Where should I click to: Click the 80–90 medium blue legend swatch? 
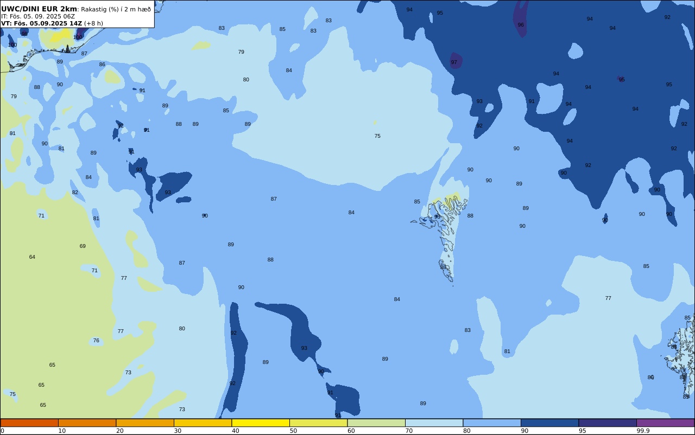(x=492, y=423)
